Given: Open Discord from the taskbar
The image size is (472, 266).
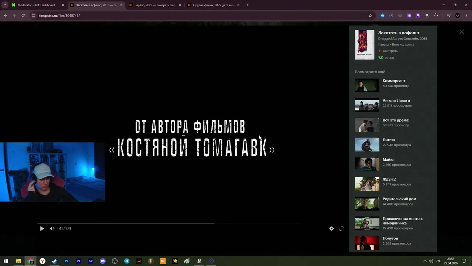Looking at the screenshot, I should click(103, 261).
